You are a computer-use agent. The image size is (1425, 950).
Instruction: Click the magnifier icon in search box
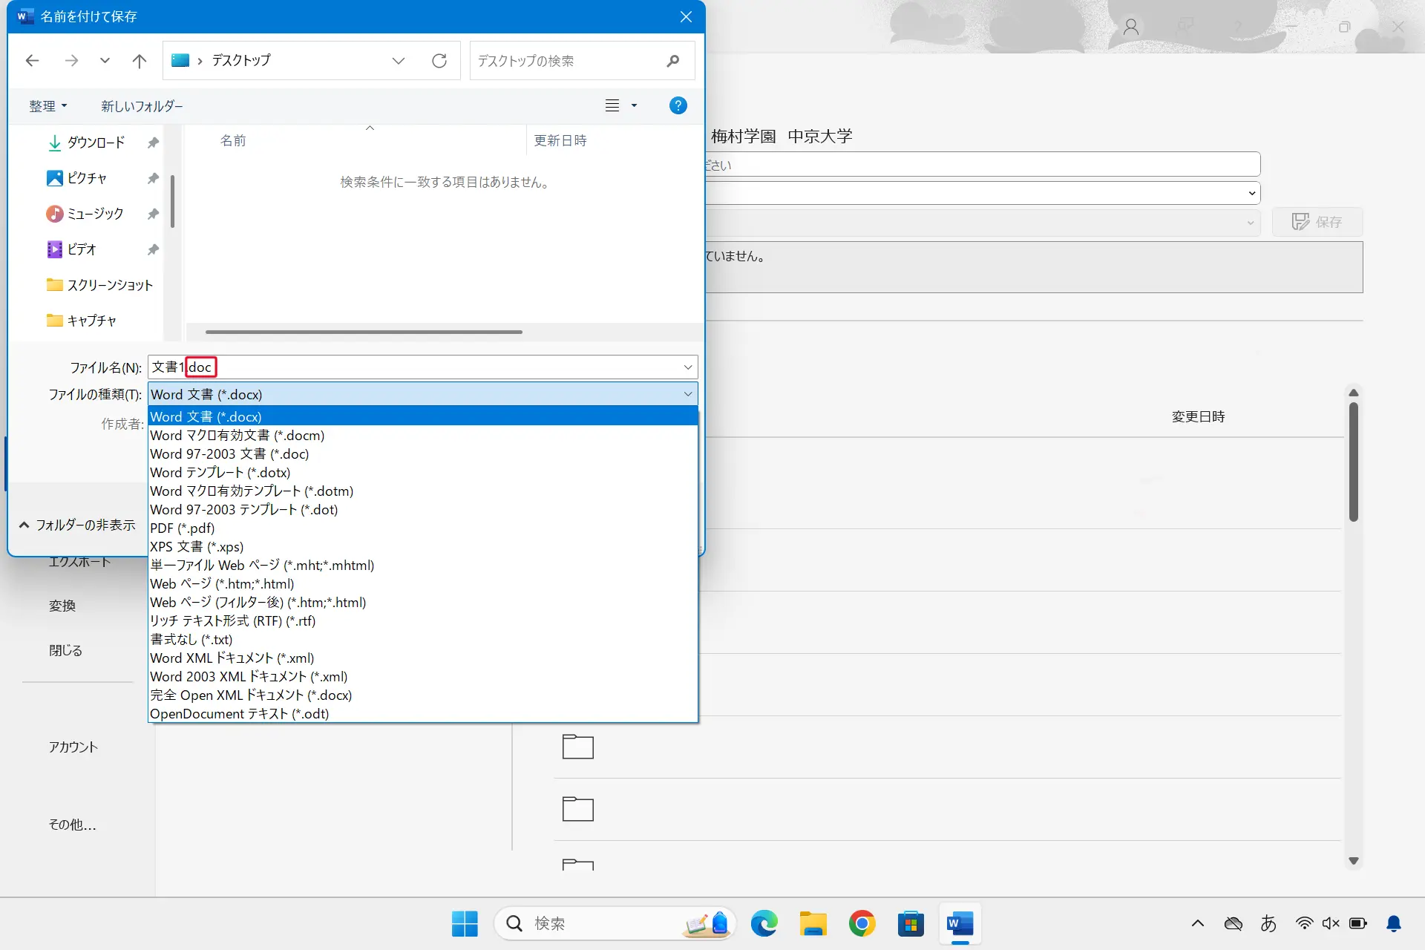(x=673, y=61)
